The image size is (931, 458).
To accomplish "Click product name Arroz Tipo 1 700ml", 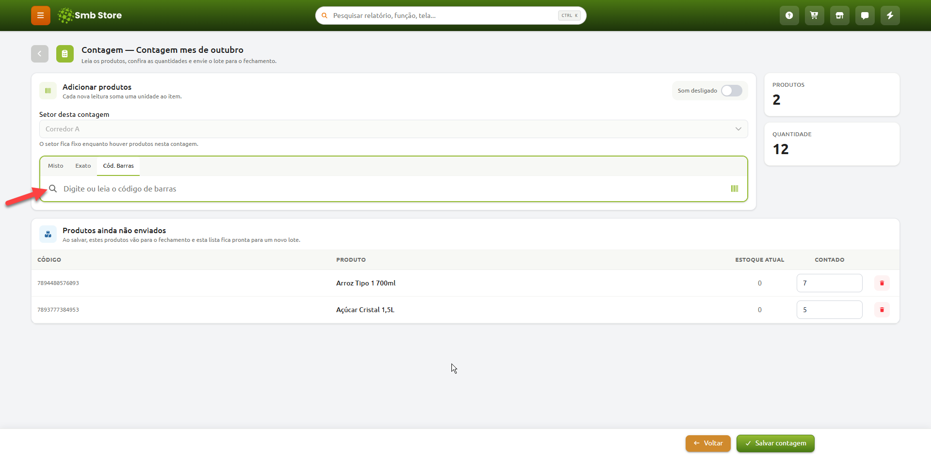I will [x=366, y=283].
